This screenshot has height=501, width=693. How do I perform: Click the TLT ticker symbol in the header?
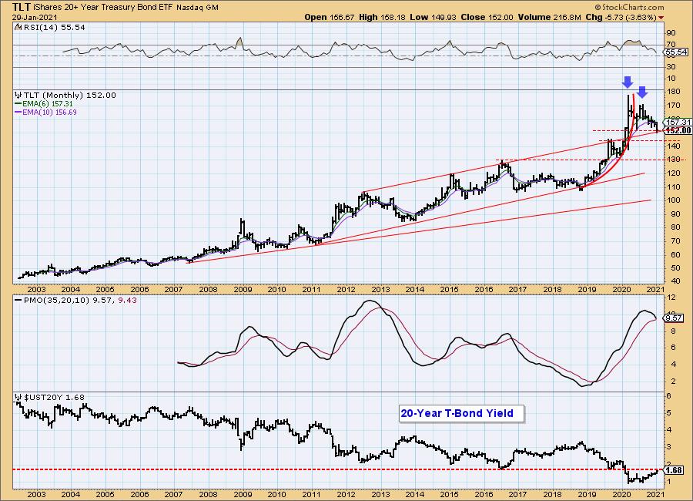click(22, 7)
